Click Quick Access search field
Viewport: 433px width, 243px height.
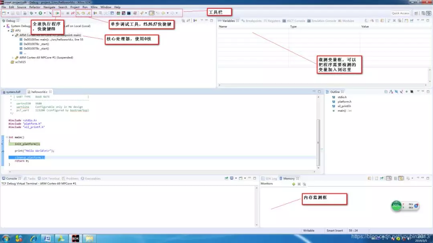tap(400, 13)
